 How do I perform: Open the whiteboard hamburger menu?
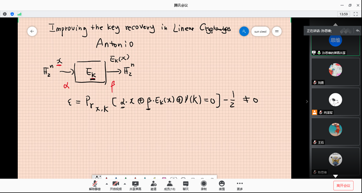[x=277, y=31]
